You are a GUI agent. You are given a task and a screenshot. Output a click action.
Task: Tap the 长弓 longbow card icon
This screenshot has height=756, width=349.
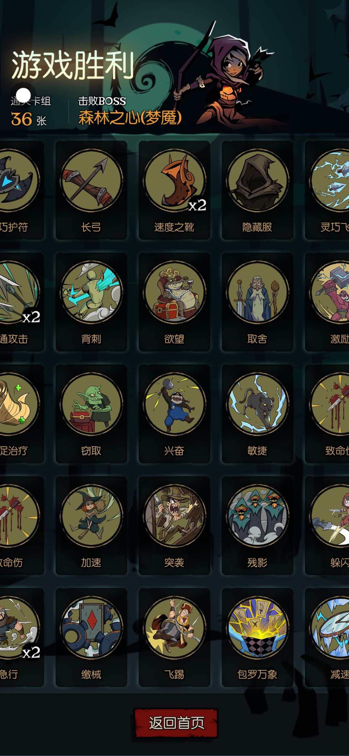[91, 180]
